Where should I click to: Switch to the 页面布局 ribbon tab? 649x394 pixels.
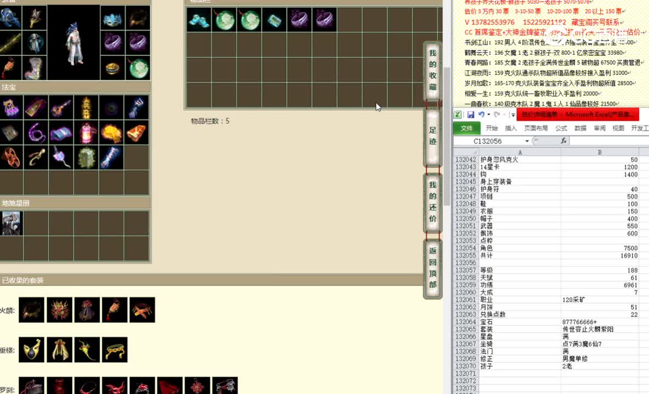pos(536,128)
